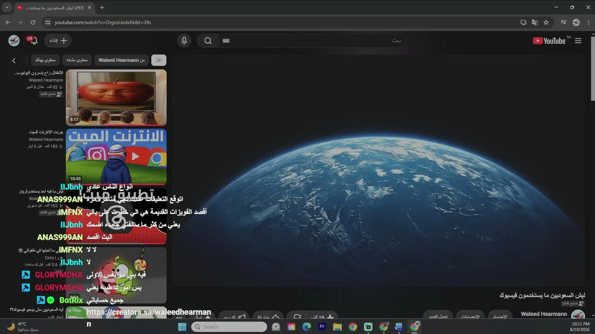Open File Explorer from the taskbar
This screenshot has height=334, width=595.
coord(337,327)
